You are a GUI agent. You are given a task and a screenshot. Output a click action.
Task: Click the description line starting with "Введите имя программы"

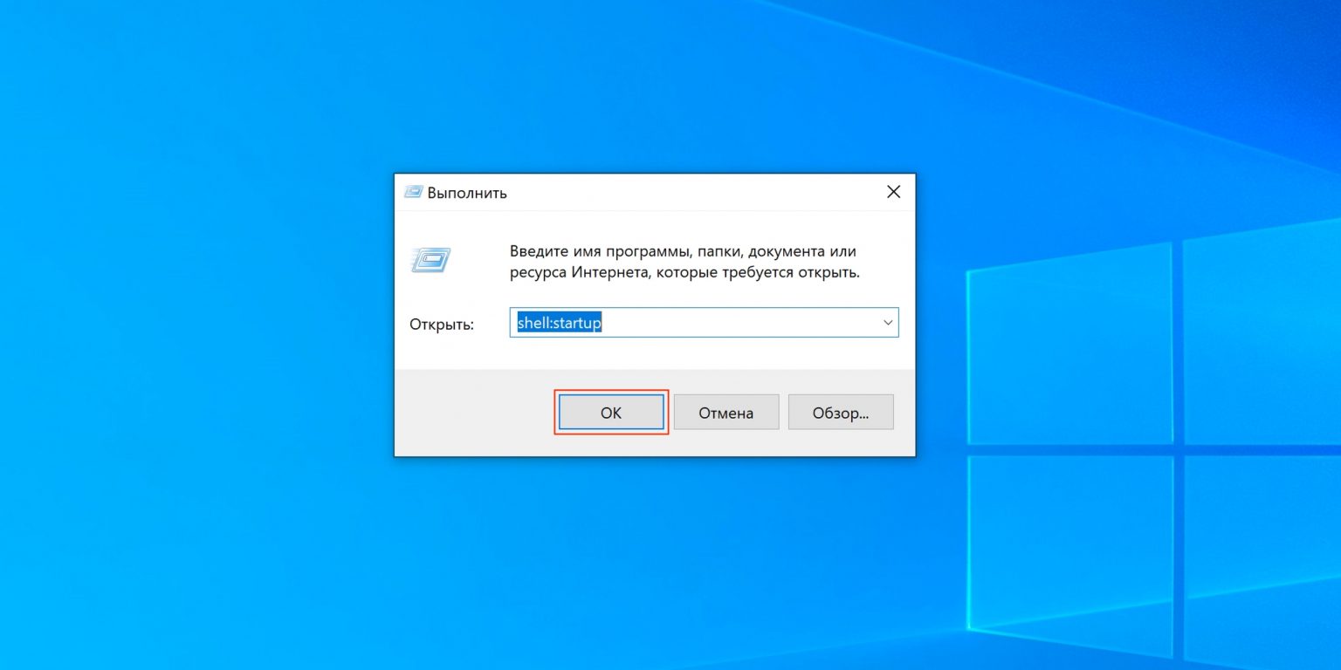683,251
